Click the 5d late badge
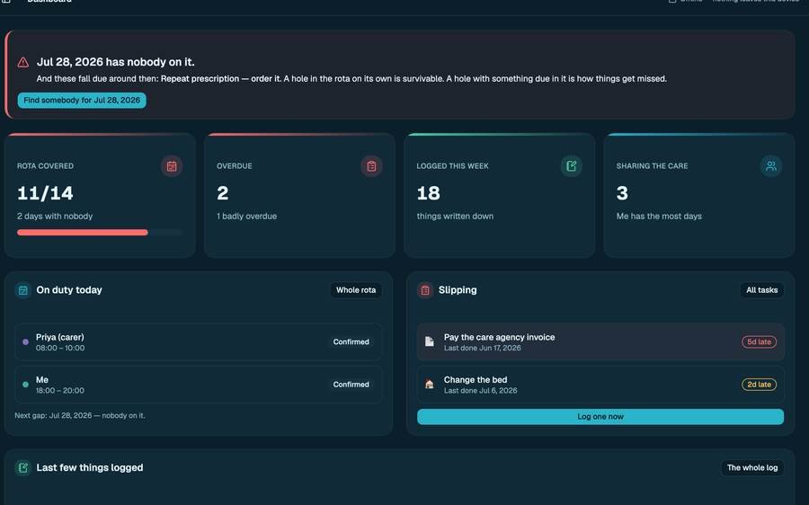 (759, 342)
